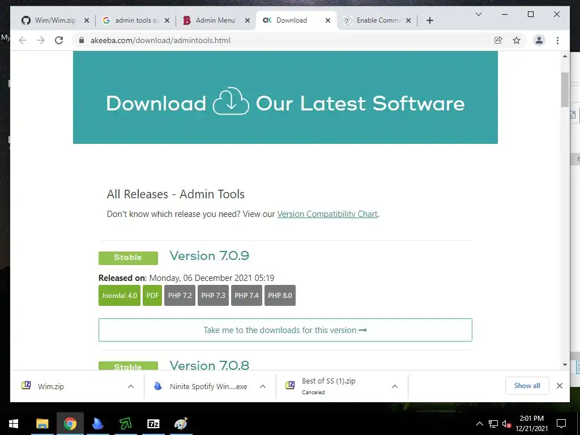Share this page via share icon
580x435 pixels.
[x=498, y=40]
